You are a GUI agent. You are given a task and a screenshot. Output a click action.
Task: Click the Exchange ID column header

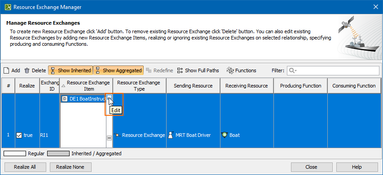[49, 86]
